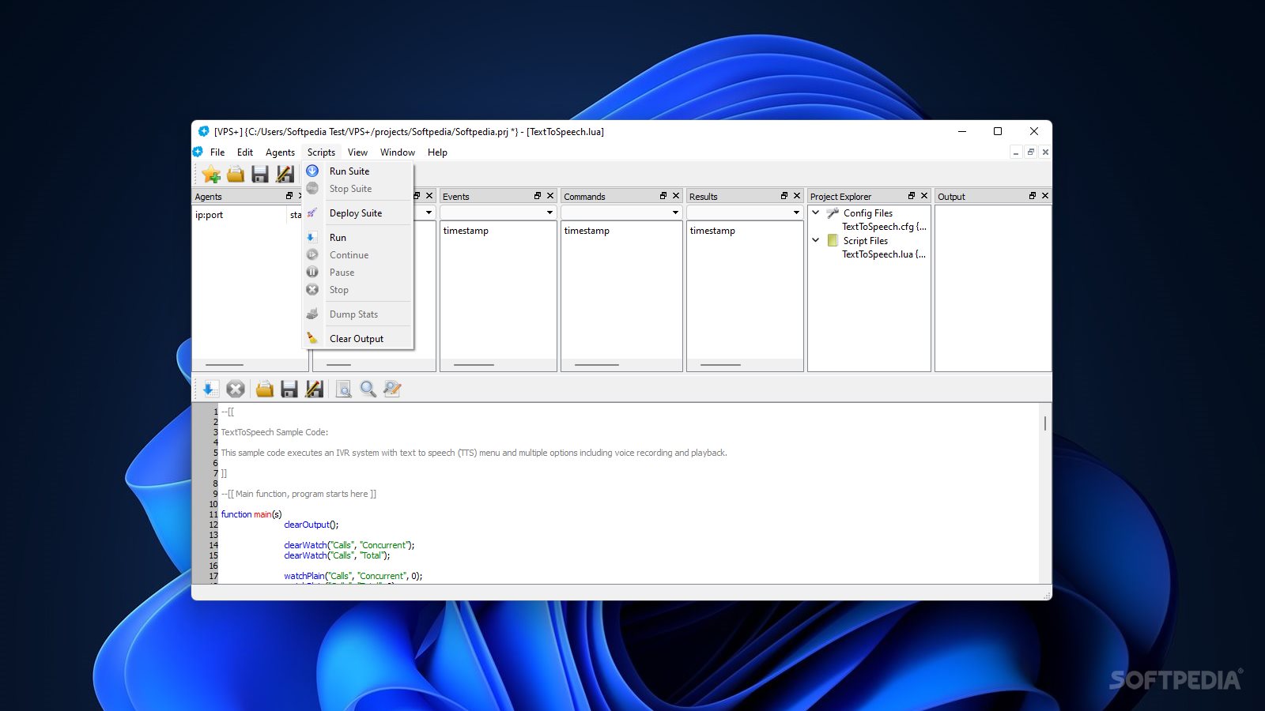Open the partly hidden panel's filter dropdown arrow
The width and height of the screenshot is (1265, 711).
click(x=429, y=213)
